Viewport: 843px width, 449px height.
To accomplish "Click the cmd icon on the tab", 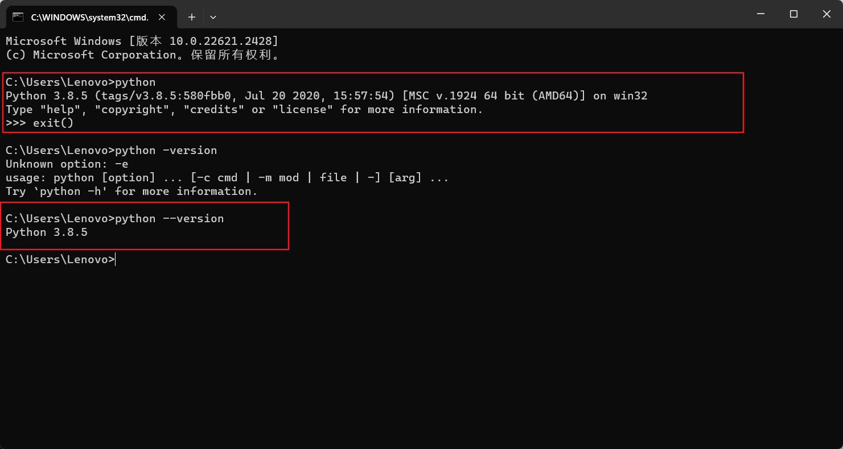I will pos(18,17).
